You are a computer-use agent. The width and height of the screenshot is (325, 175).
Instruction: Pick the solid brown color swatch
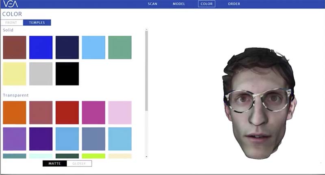[x=15, y=48]
